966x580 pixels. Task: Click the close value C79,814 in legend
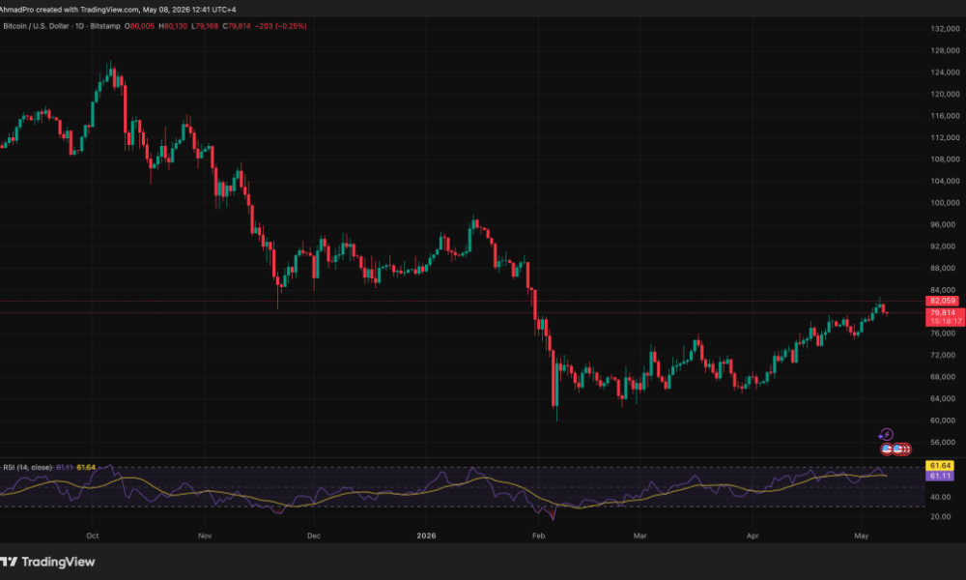pos(238,26)
